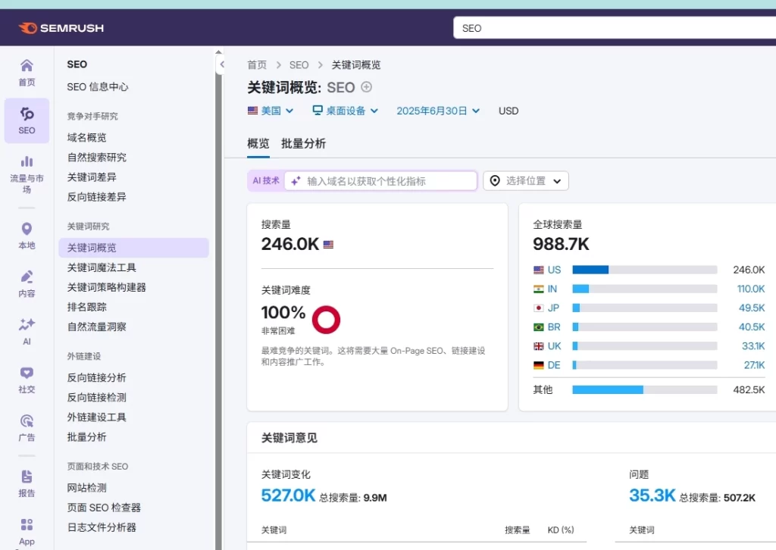Open the 527.0K keyword variations link

pos(288,495)
